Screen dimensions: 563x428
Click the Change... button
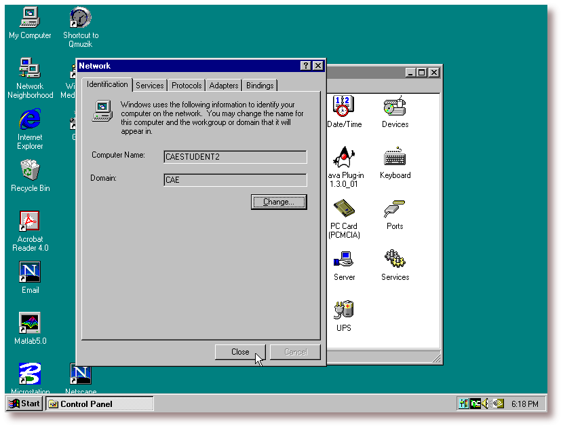[x=279, y=202]
